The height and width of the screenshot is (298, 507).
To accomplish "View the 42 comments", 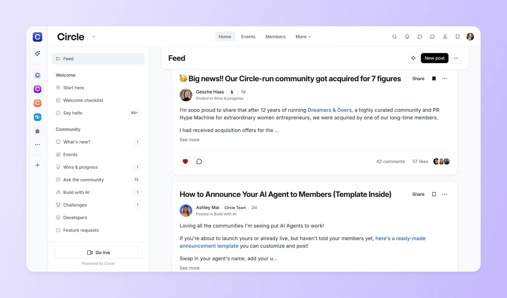I will (x=390, y=161).
